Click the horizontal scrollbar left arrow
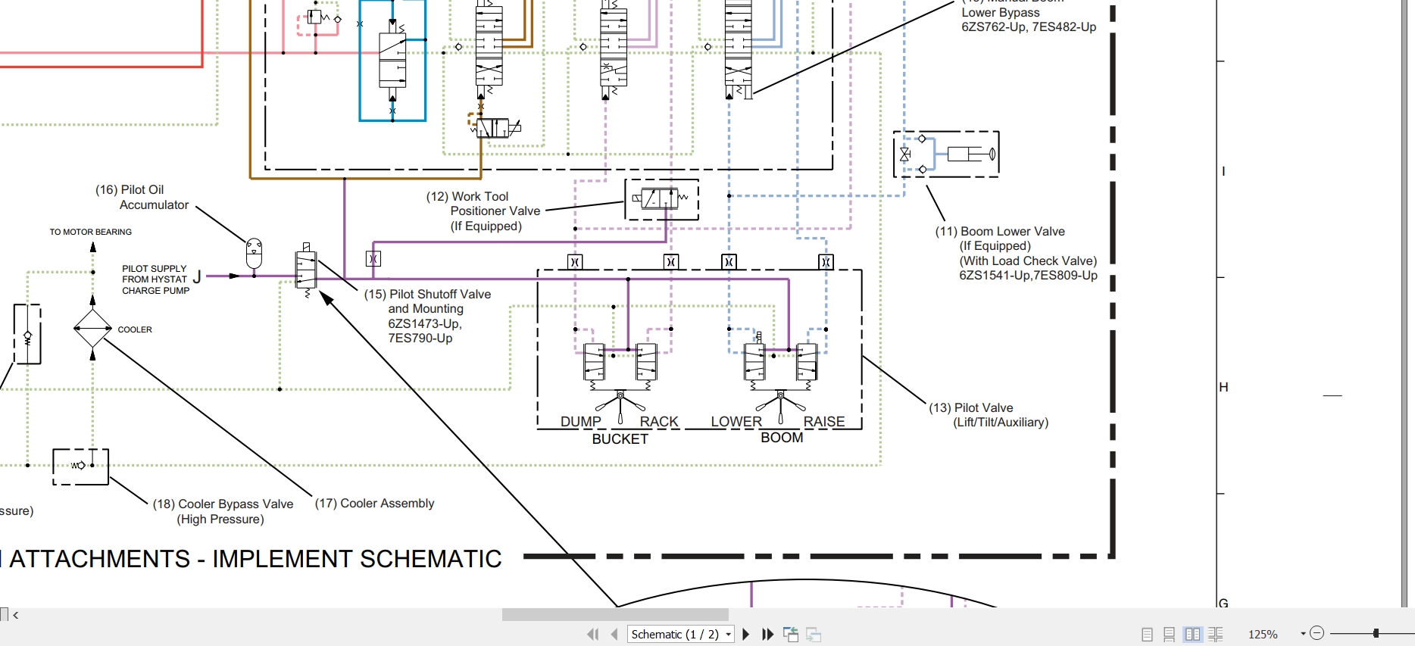The image size is (1415, 646). [16, 615]
